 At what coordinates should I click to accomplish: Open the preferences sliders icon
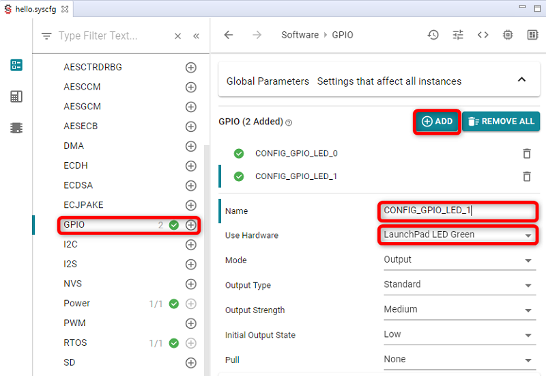click(x=458, y=35)
